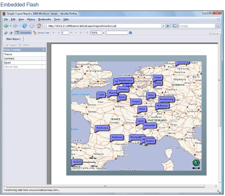Click the Export report icon in the viewer toolbar
This screenshot has width=225, height=196.
[6, 33]
